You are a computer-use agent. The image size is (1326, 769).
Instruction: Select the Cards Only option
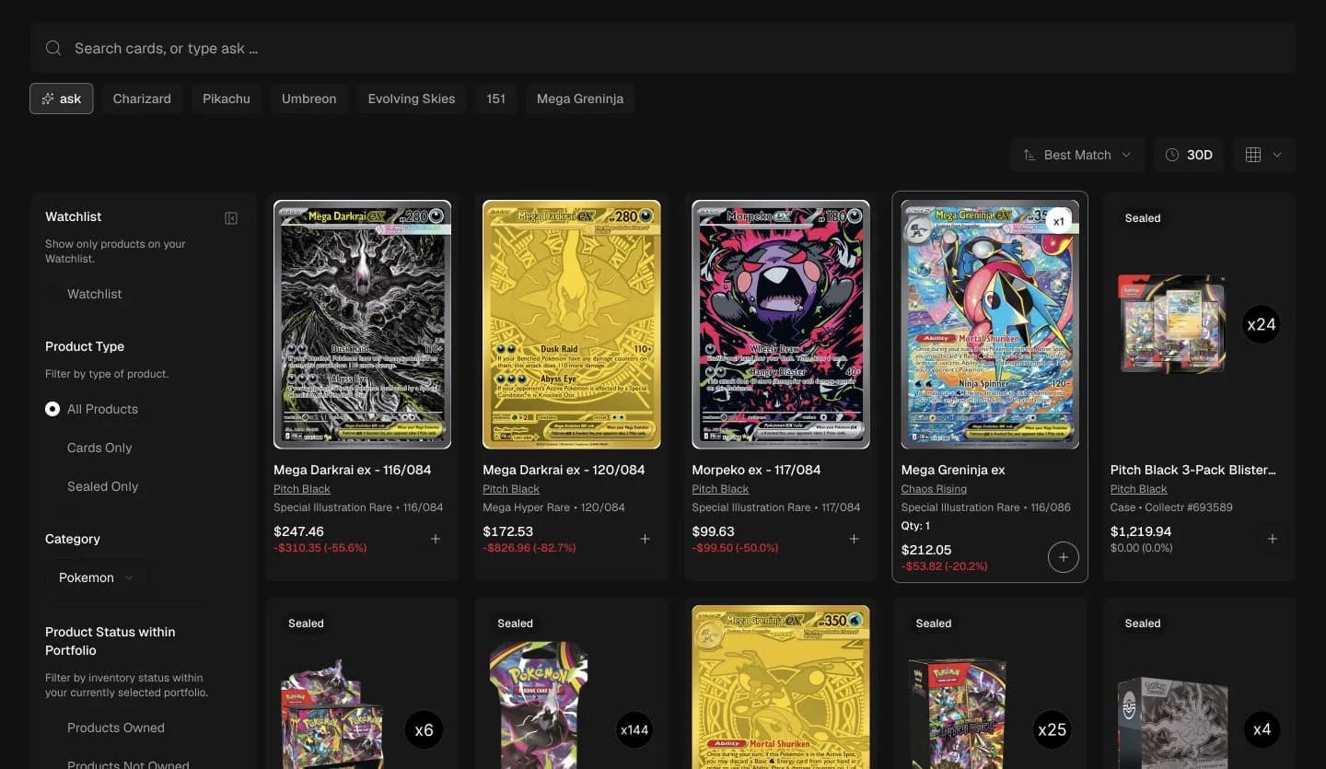tap(99, 448)
